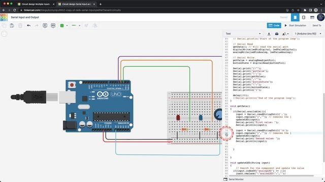Open the wire type line selector
This screenshot has width=325, height=182.
pyautogui.click(x=76, y=26)
